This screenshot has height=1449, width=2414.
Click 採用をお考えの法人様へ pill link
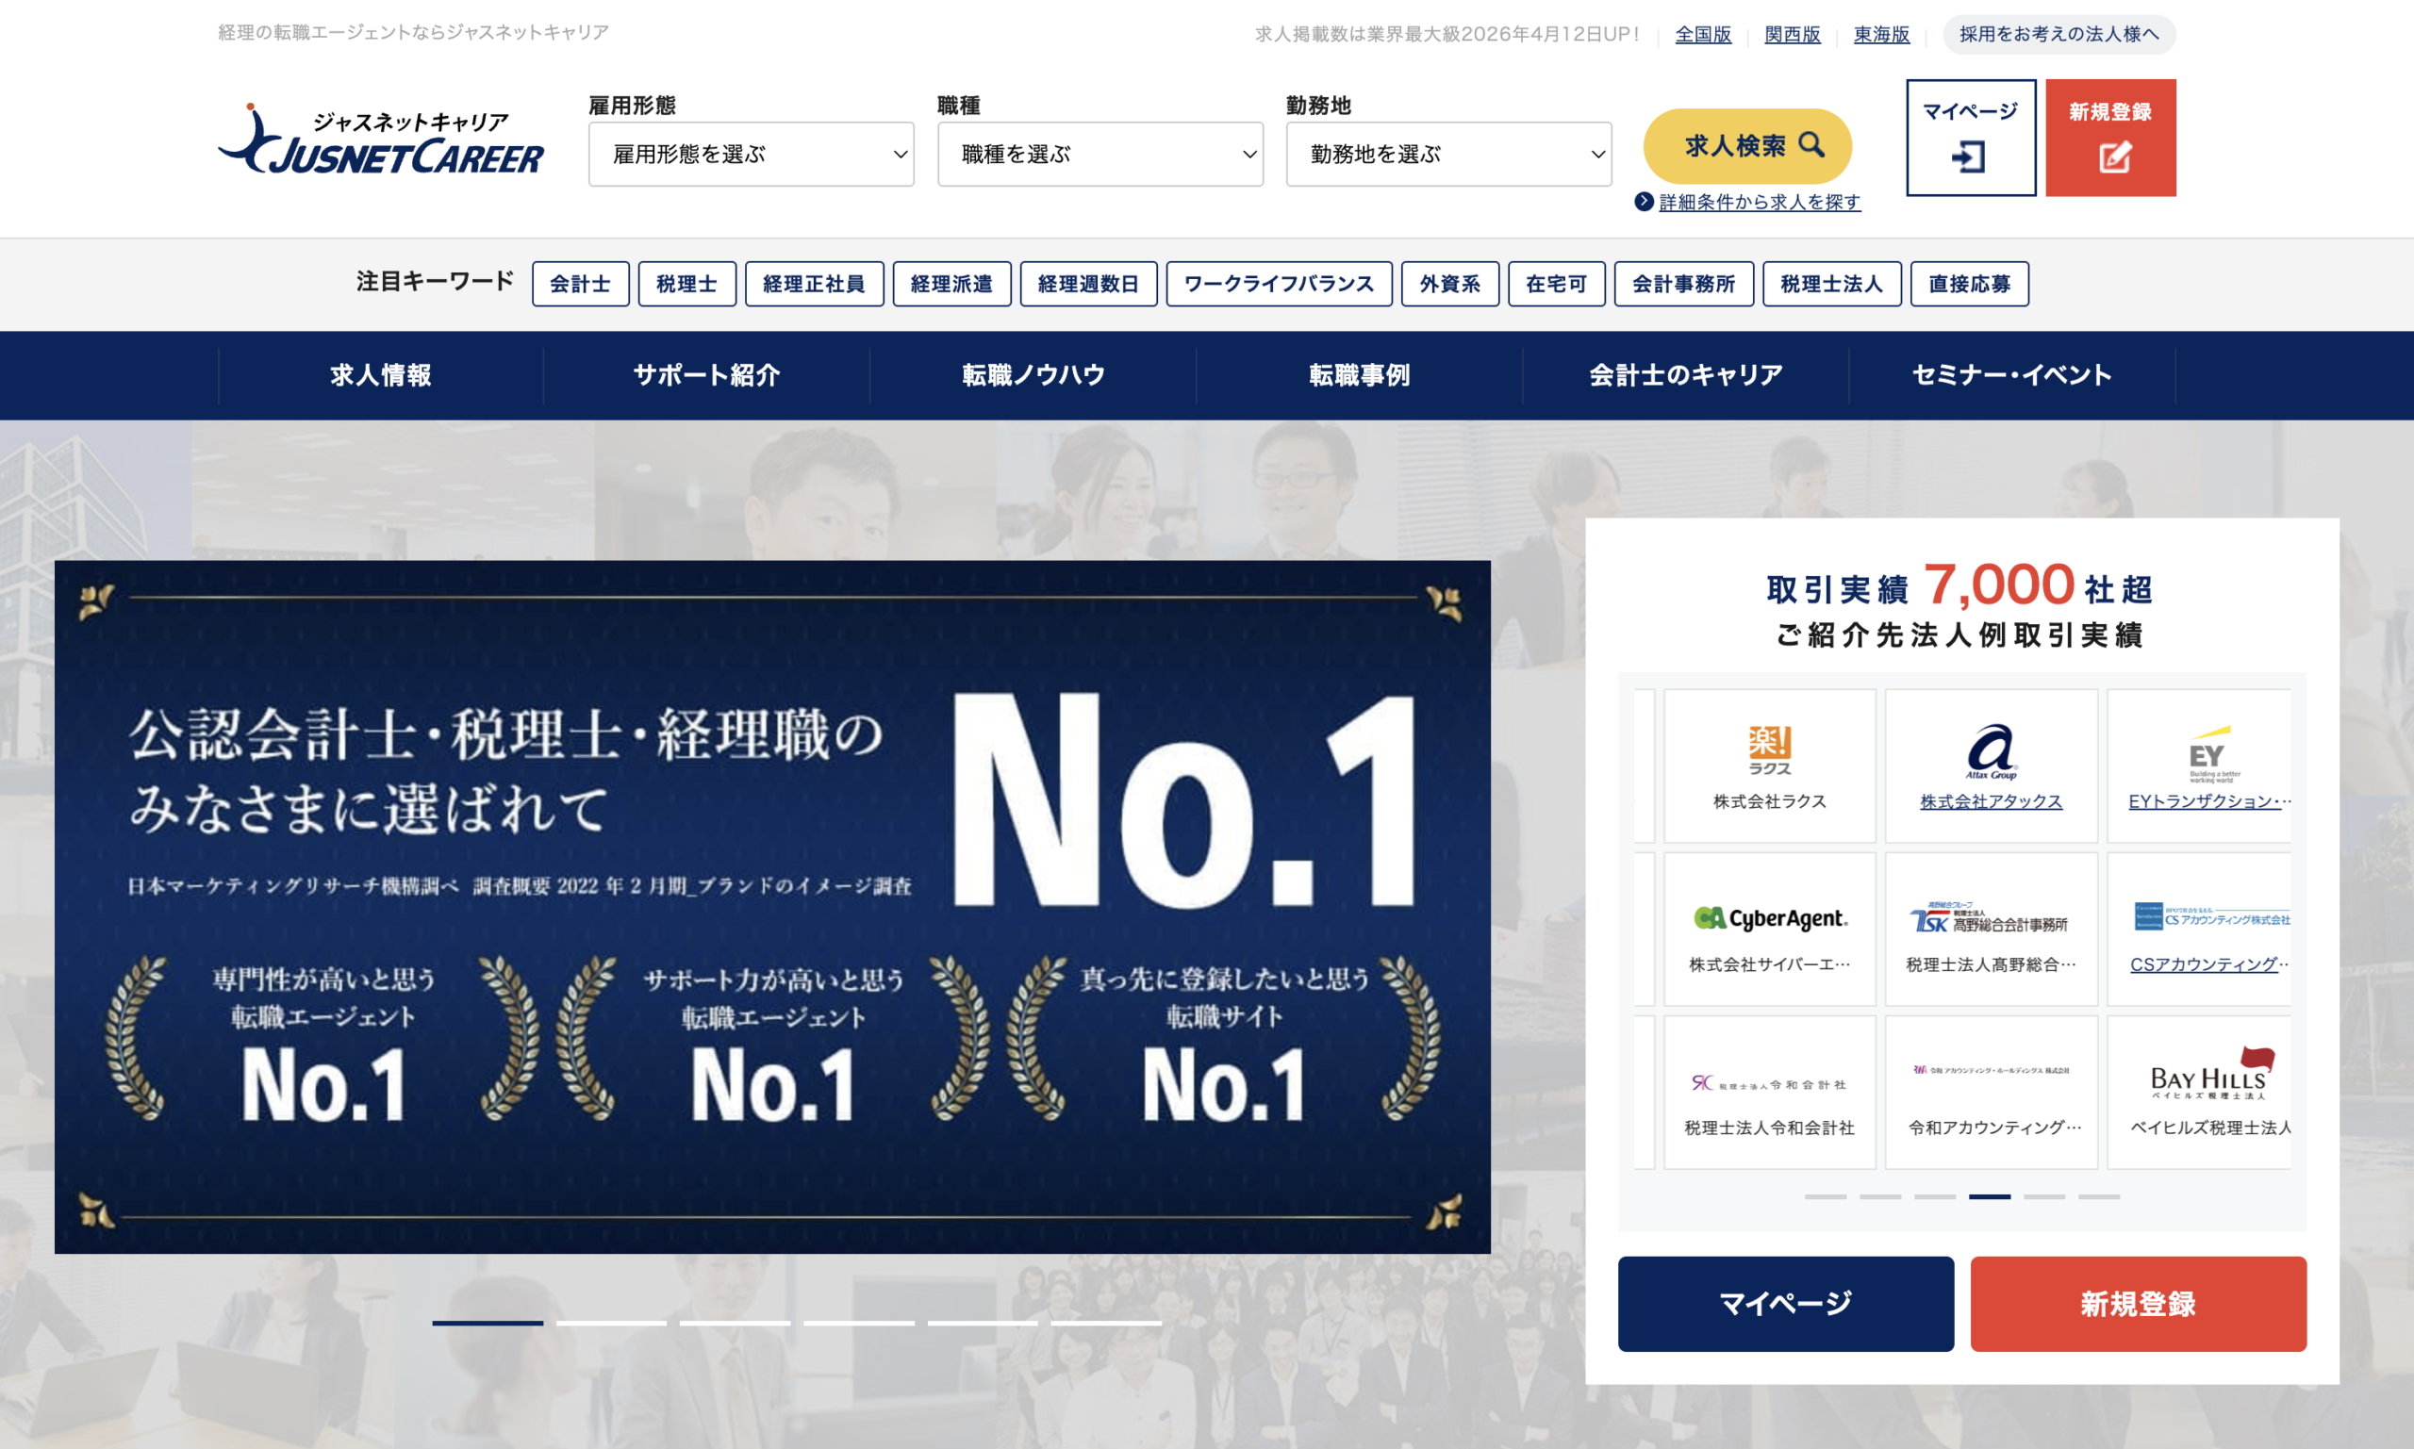click(2059, 34)
